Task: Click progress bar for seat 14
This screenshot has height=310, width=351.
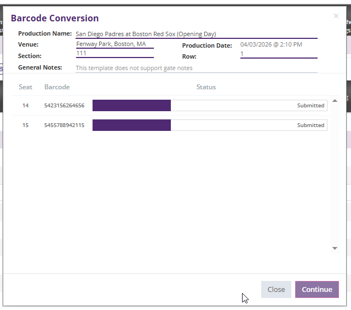Action: click(x=210, y=105)
